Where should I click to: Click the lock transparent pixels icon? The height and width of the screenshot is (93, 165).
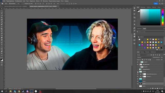[143, 60]
